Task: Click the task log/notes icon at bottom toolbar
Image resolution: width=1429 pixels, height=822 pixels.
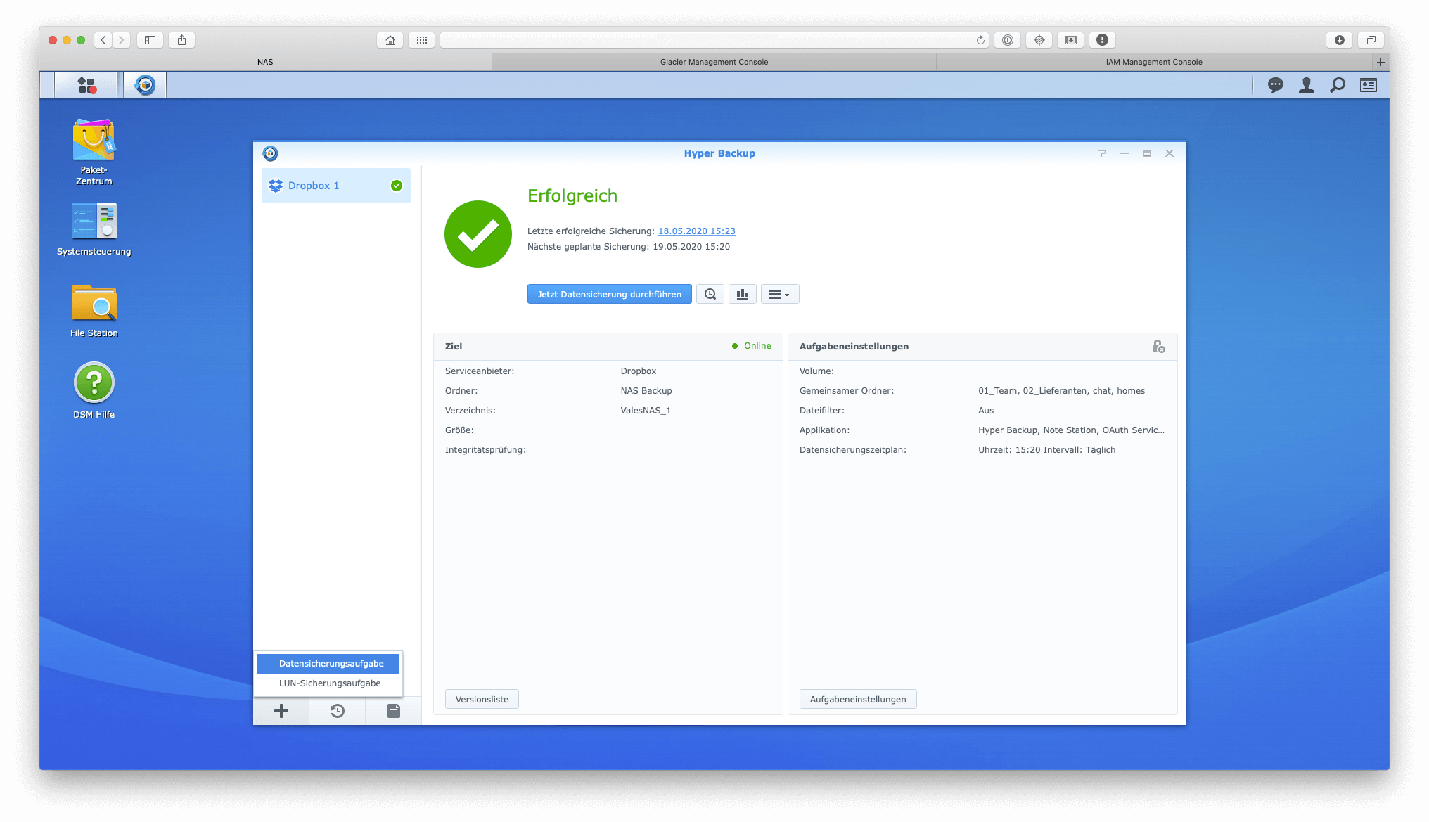Action: 392,709
